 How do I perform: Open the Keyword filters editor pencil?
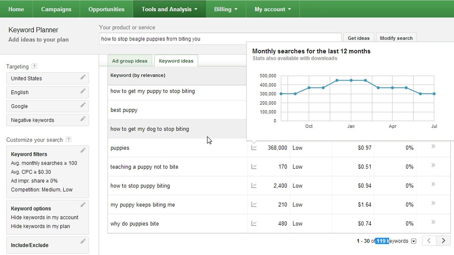click(83, 151)
